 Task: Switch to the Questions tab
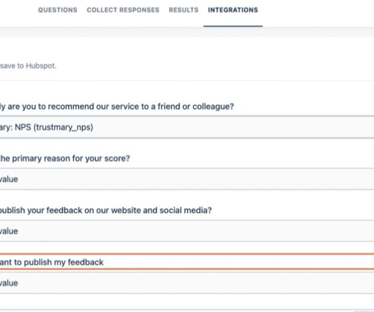tap(57, 10)
